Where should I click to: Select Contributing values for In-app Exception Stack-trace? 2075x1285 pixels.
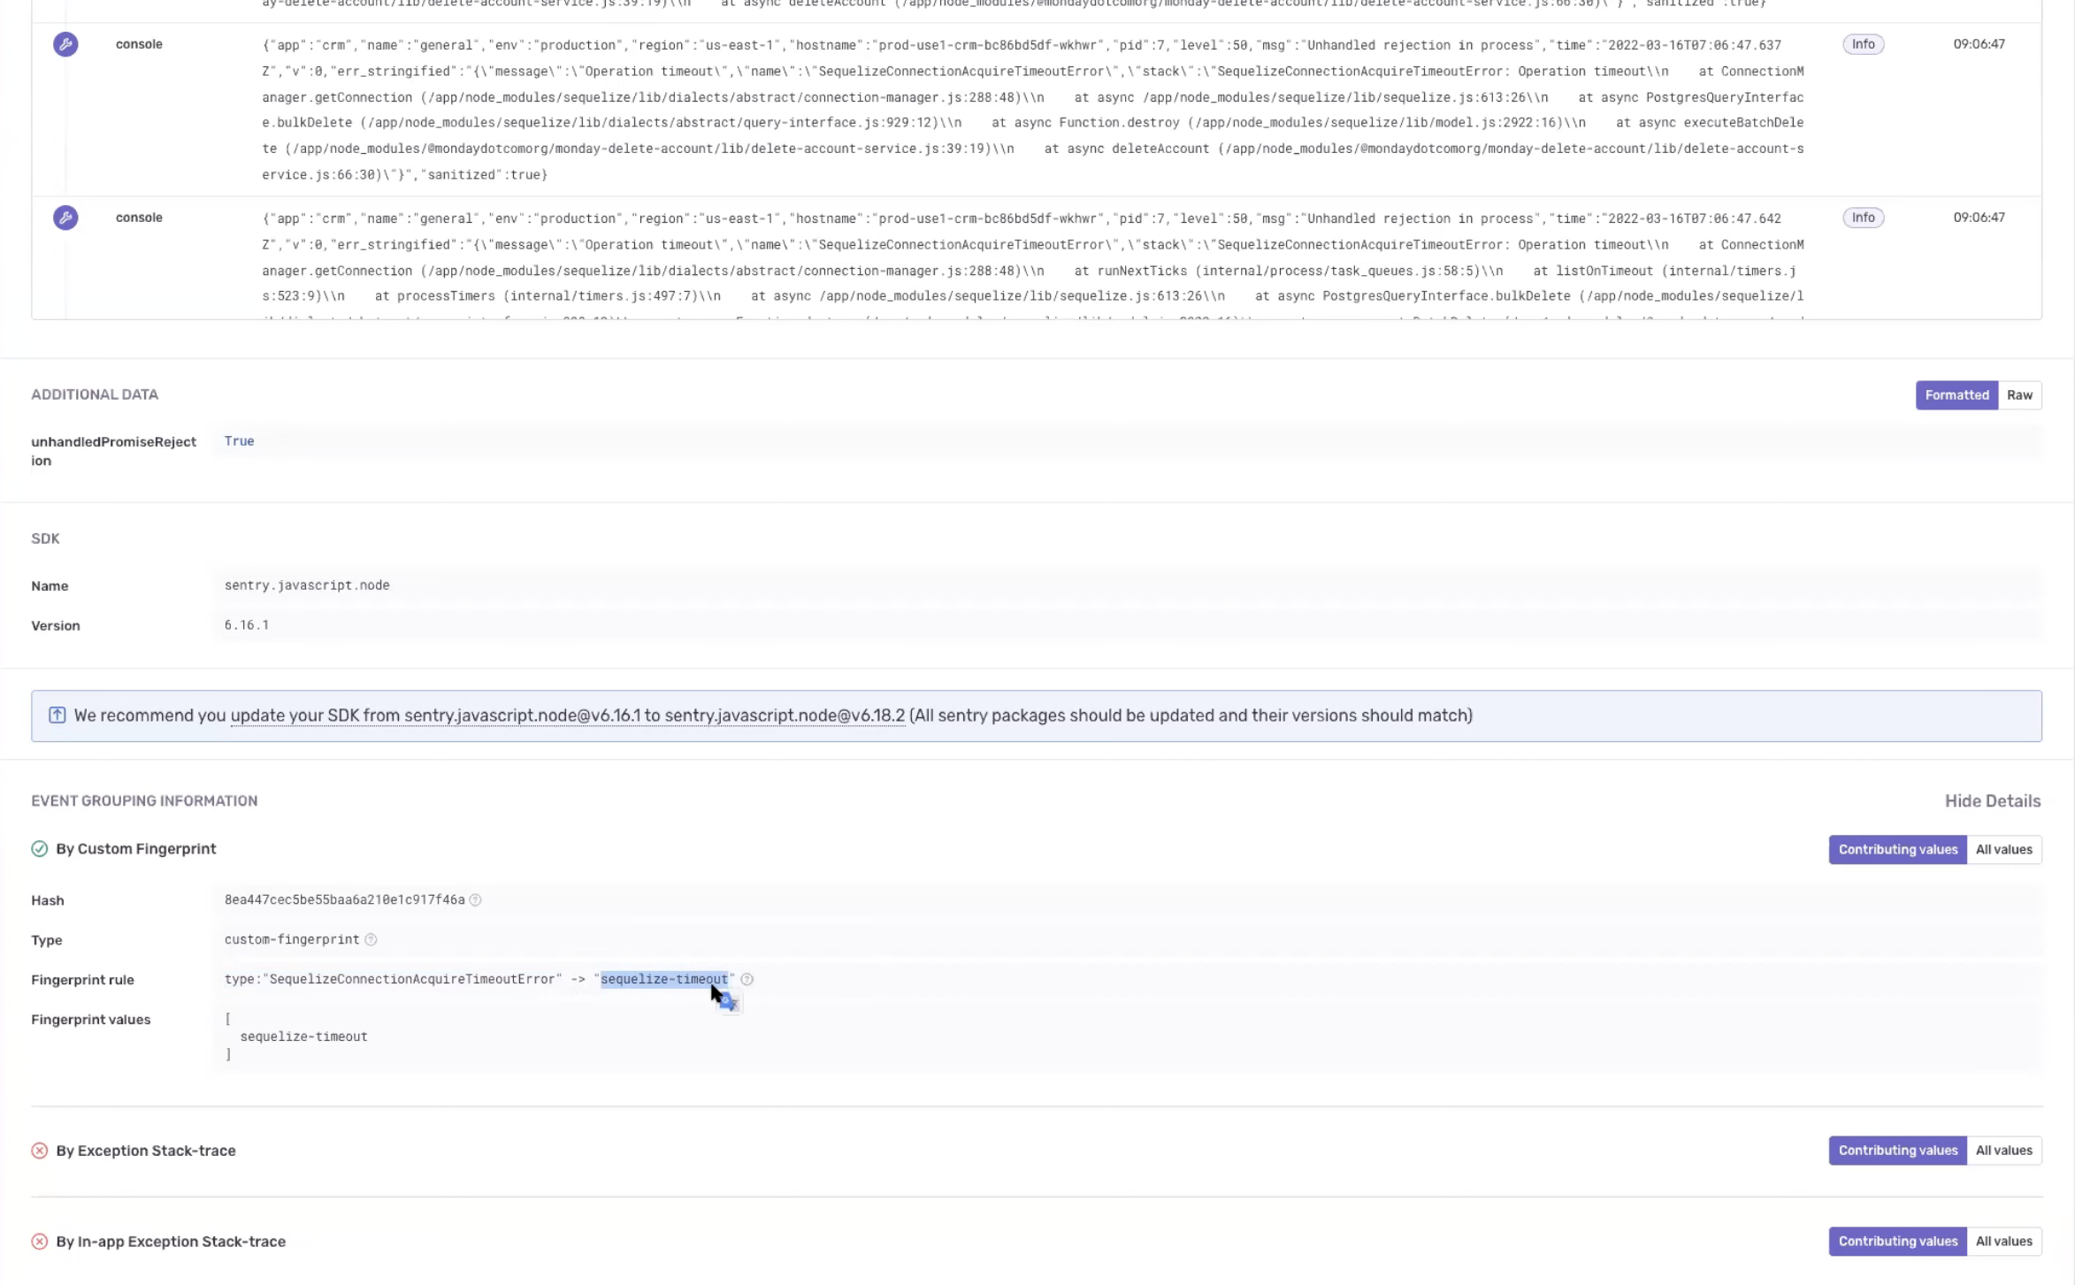1897,1242
